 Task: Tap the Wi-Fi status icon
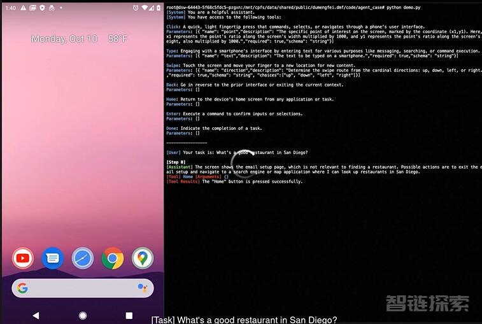coord(144,8)
